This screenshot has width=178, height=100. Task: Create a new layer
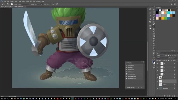pos(172,96)
